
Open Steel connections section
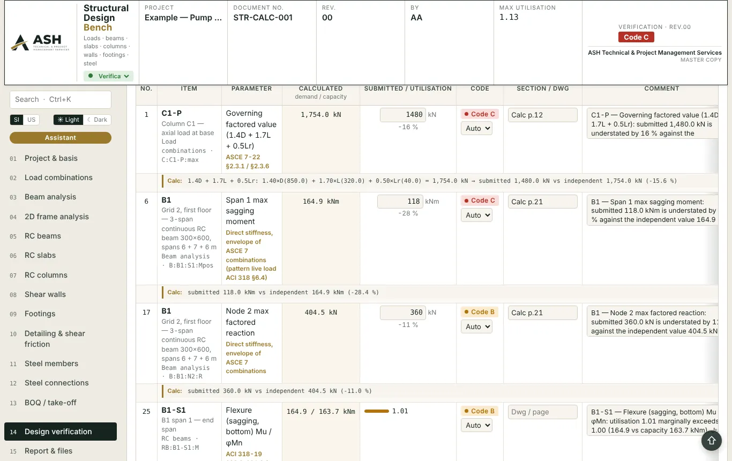(x=61, y=383)
